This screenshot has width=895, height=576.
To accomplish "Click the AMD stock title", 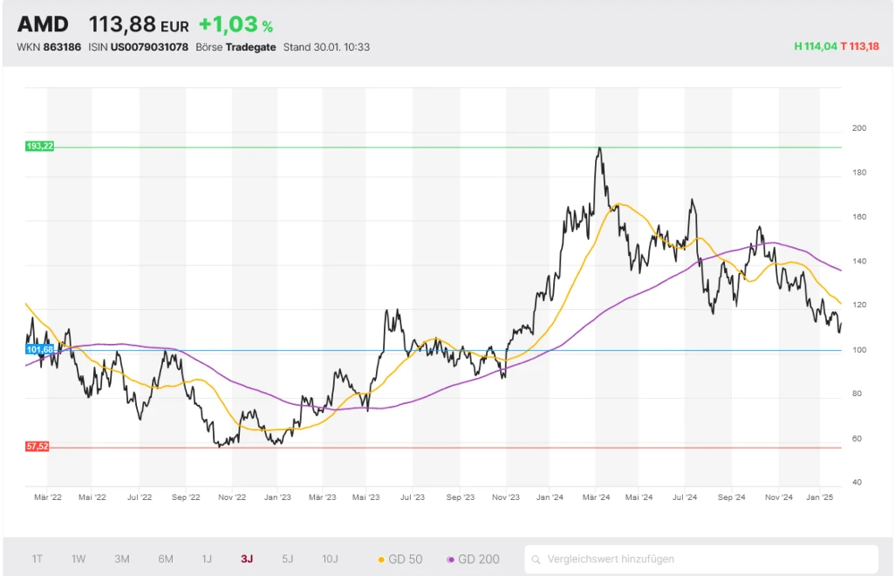I will click(43, 24).
